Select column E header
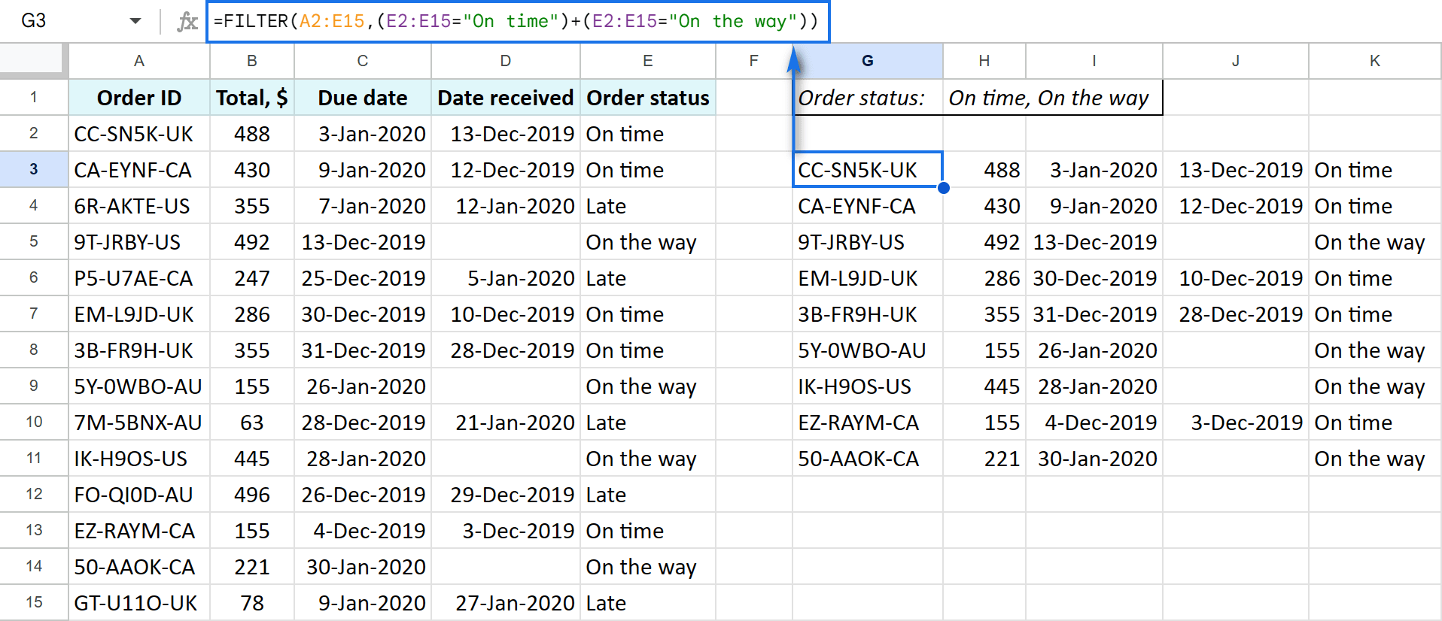Image resolution: width=1442 pixels, height=621 pixels. tap(647, 61)
